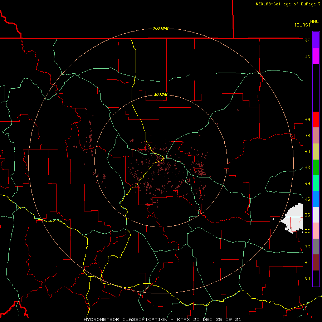Click the "UK" legend label

tap(307, 56)
